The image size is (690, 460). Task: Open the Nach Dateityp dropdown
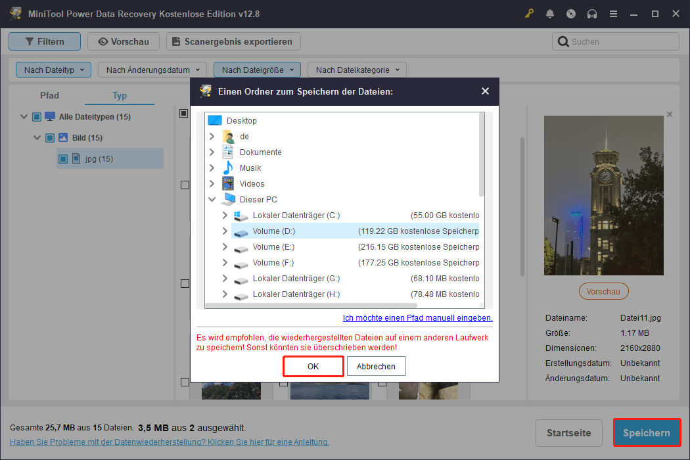(x=53, y=69)
